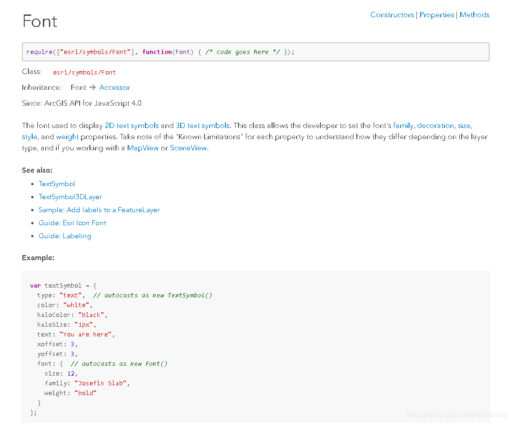Follow the MapView link
The height and width of the screenshot is (423, 511).
click(x=143, y=148)
